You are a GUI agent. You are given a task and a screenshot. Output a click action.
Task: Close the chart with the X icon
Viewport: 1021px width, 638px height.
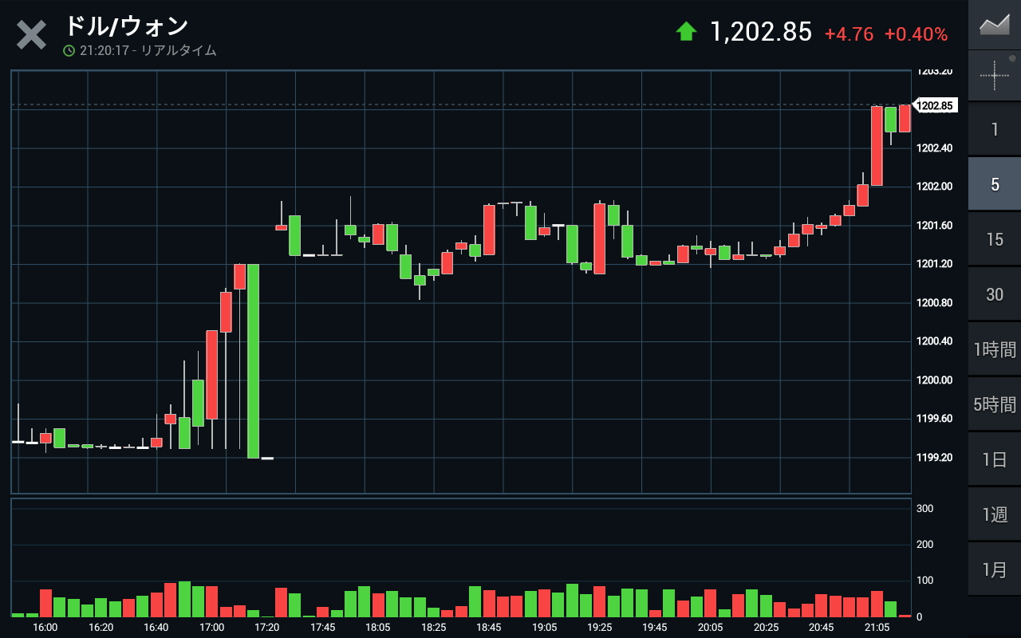pos(31,35)
